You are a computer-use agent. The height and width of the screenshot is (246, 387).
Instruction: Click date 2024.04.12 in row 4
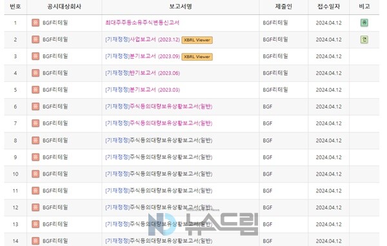click(x=329, y=74)
